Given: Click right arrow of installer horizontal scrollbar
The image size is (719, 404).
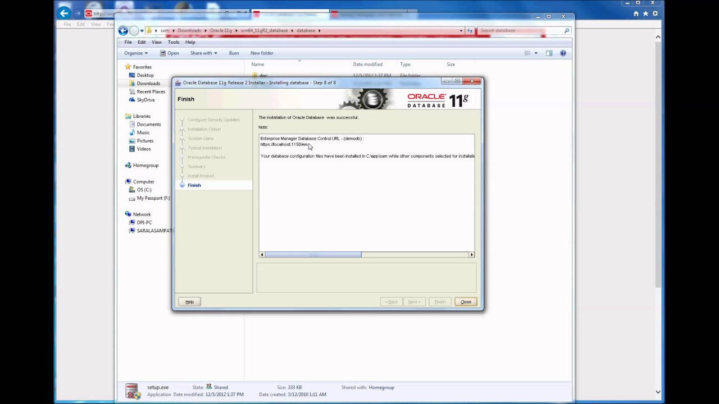Looking at the screenshot, I should pos(471,255).
